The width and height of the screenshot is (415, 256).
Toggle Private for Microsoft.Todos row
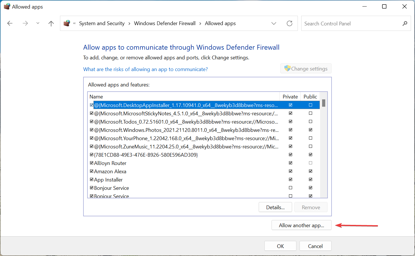tap(290, 122)
